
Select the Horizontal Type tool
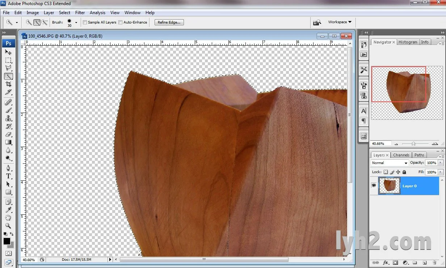tap(8, 176)
